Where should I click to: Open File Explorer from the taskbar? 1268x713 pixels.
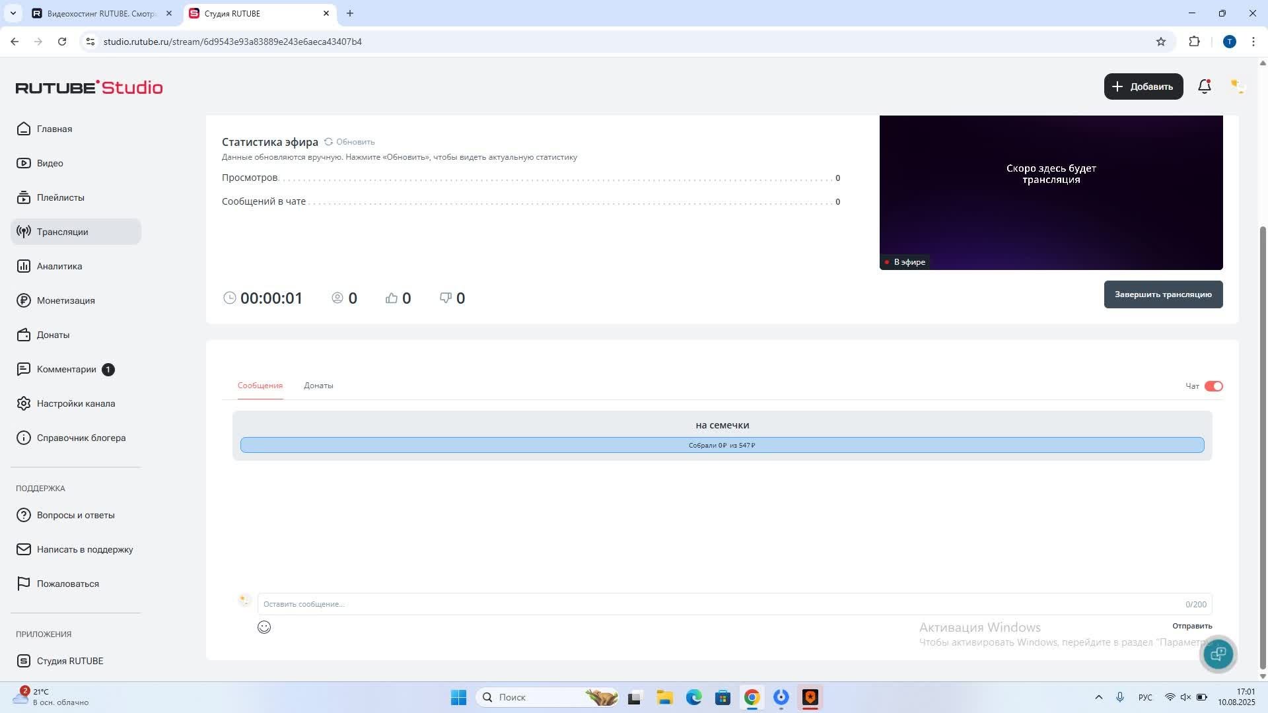pos(664,697)
